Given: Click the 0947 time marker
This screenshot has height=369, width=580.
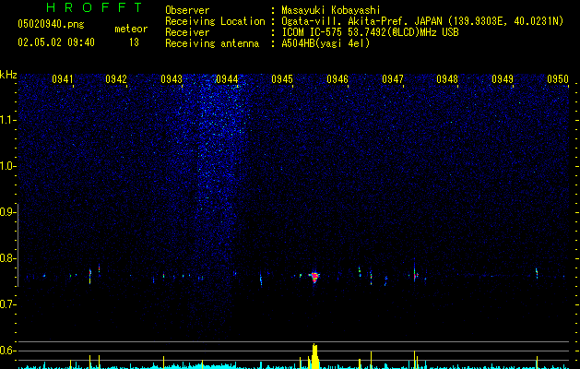Looking at the screenshot, I should pos(393,79).
